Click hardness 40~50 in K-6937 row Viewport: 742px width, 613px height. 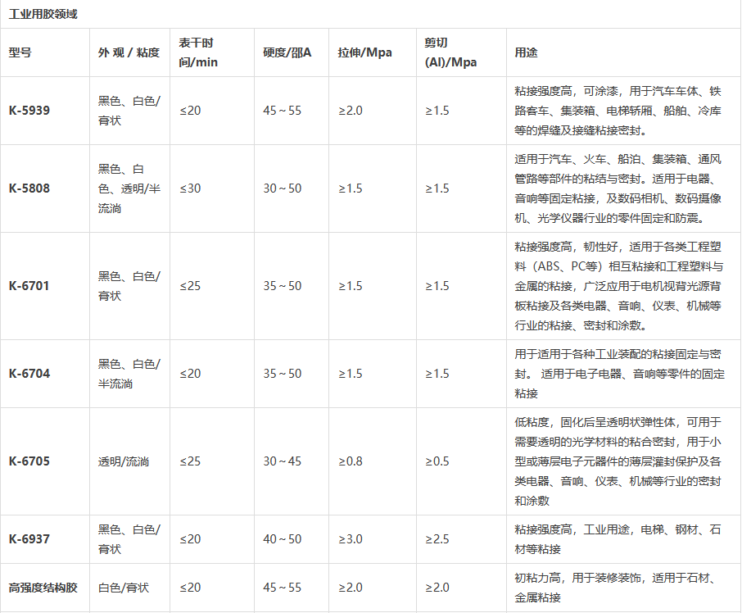pyautogui.click(x=283, y=539)
